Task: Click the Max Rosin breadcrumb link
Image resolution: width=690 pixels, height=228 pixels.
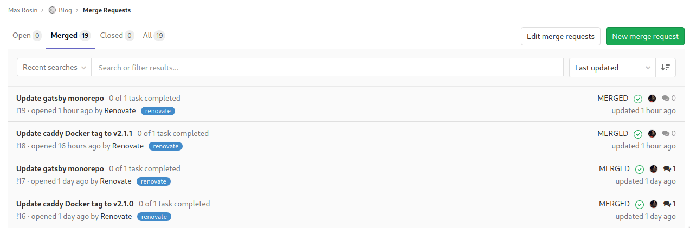Action: point(23,10)
